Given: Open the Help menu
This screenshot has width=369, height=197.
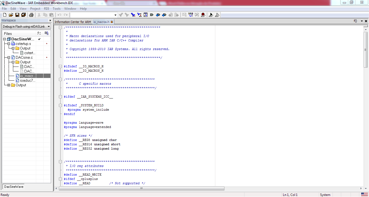Looking at the screenshot, I should (x=83, y=9).
